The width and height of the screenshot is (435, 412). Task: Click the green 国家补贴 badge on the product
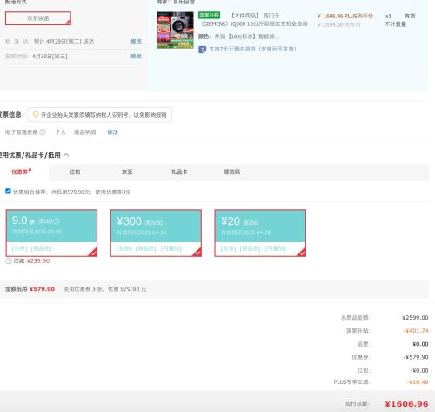point(209,15)
